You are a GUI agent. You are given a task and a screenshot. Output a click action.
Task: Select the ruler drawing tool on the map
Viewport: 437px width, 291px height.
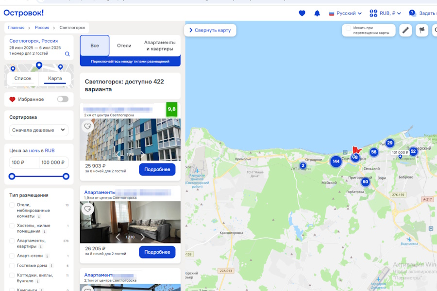[x=406, y=30]
